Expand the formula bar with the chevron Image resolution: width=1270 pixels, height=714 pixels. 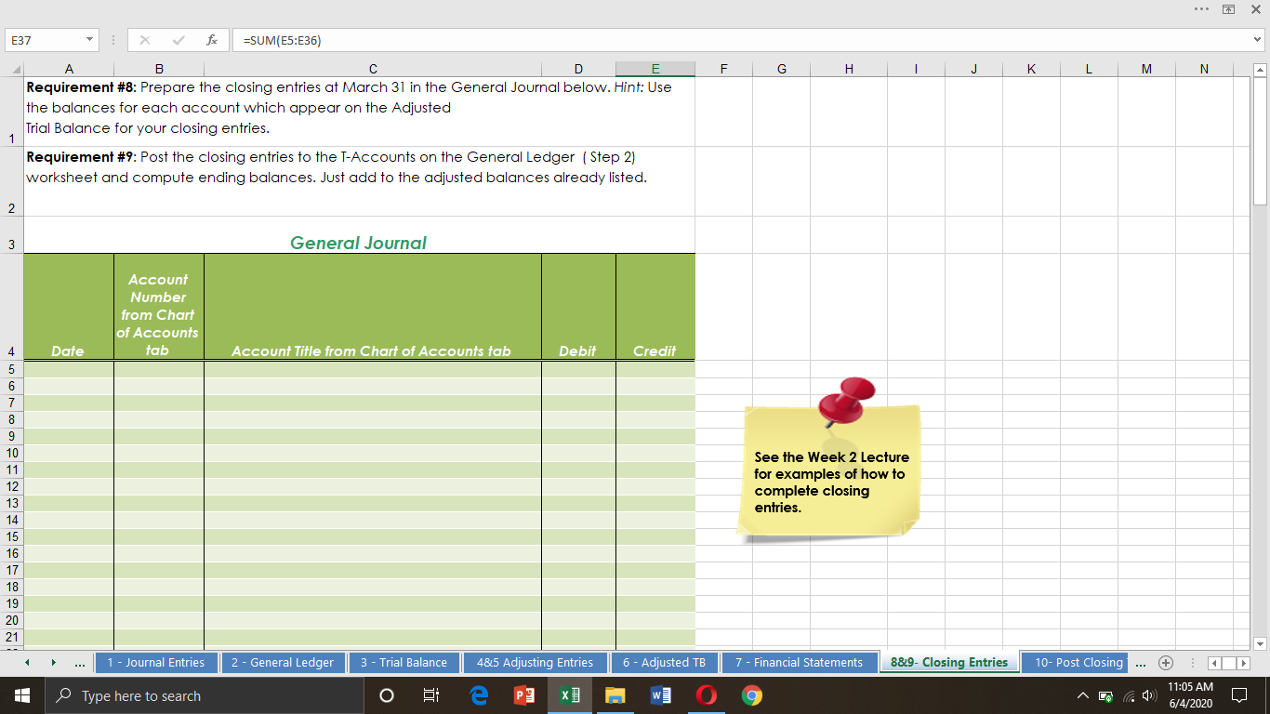tap(1258, 40)
